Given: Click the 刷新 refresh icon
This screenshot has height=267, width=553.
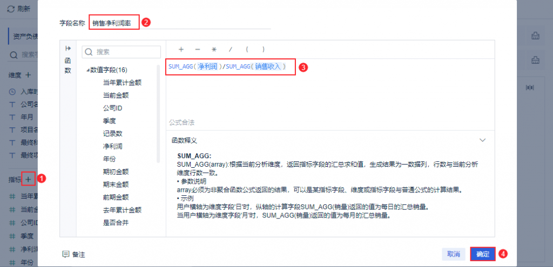Looking at the screenshot, I should tap(11, 9).
